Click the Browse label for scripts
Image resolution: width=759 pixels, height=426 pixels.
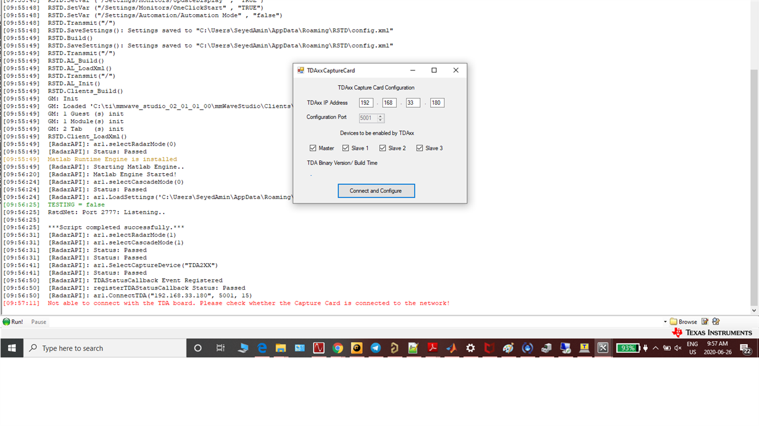pos(687,322)
